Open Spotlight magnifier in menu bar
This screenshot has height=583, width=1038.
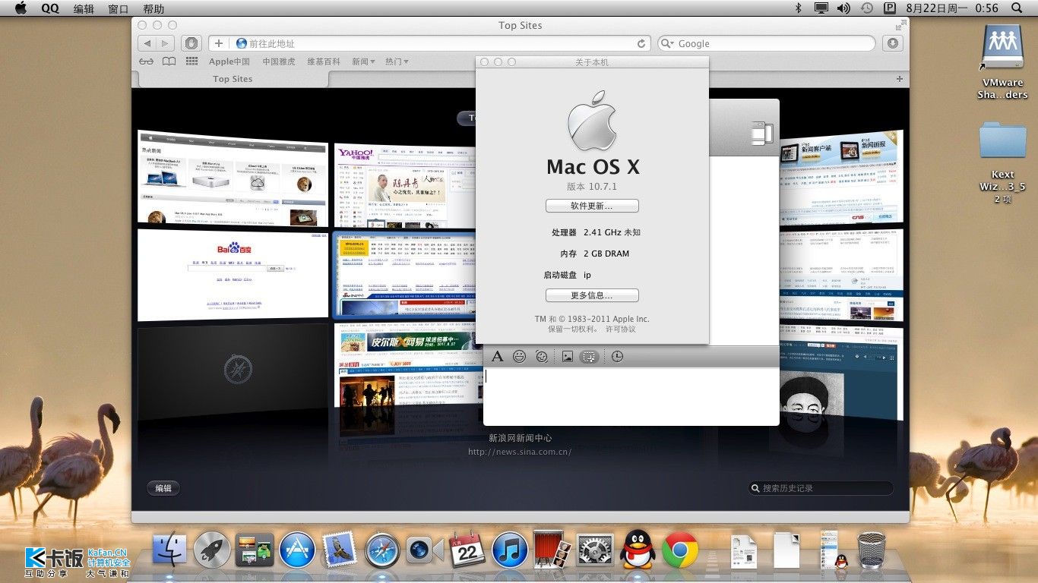coord(1017,8)
